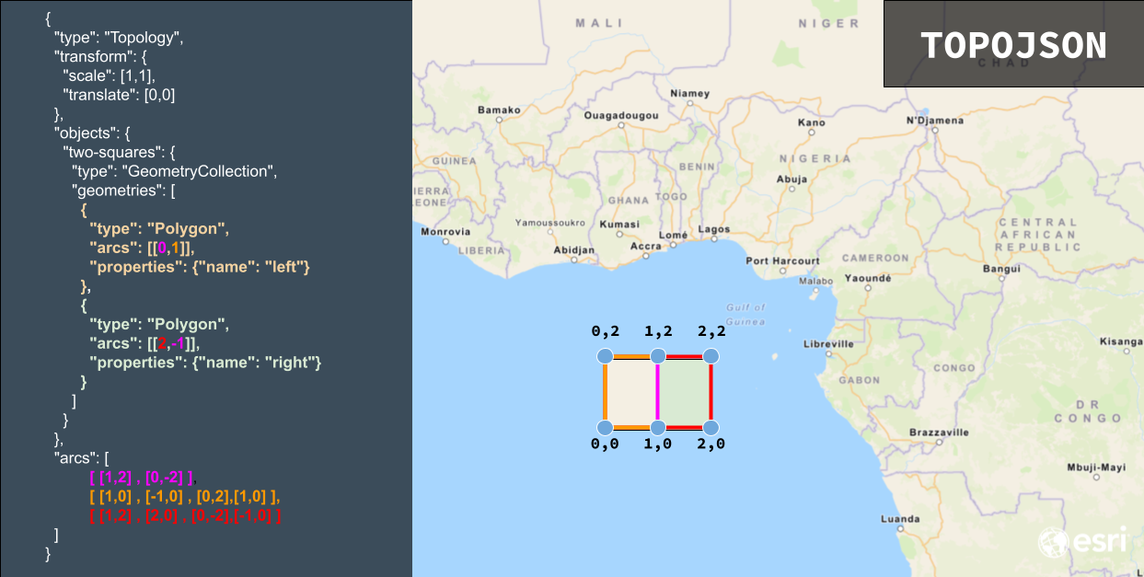Click the Libreville city label

828,343
